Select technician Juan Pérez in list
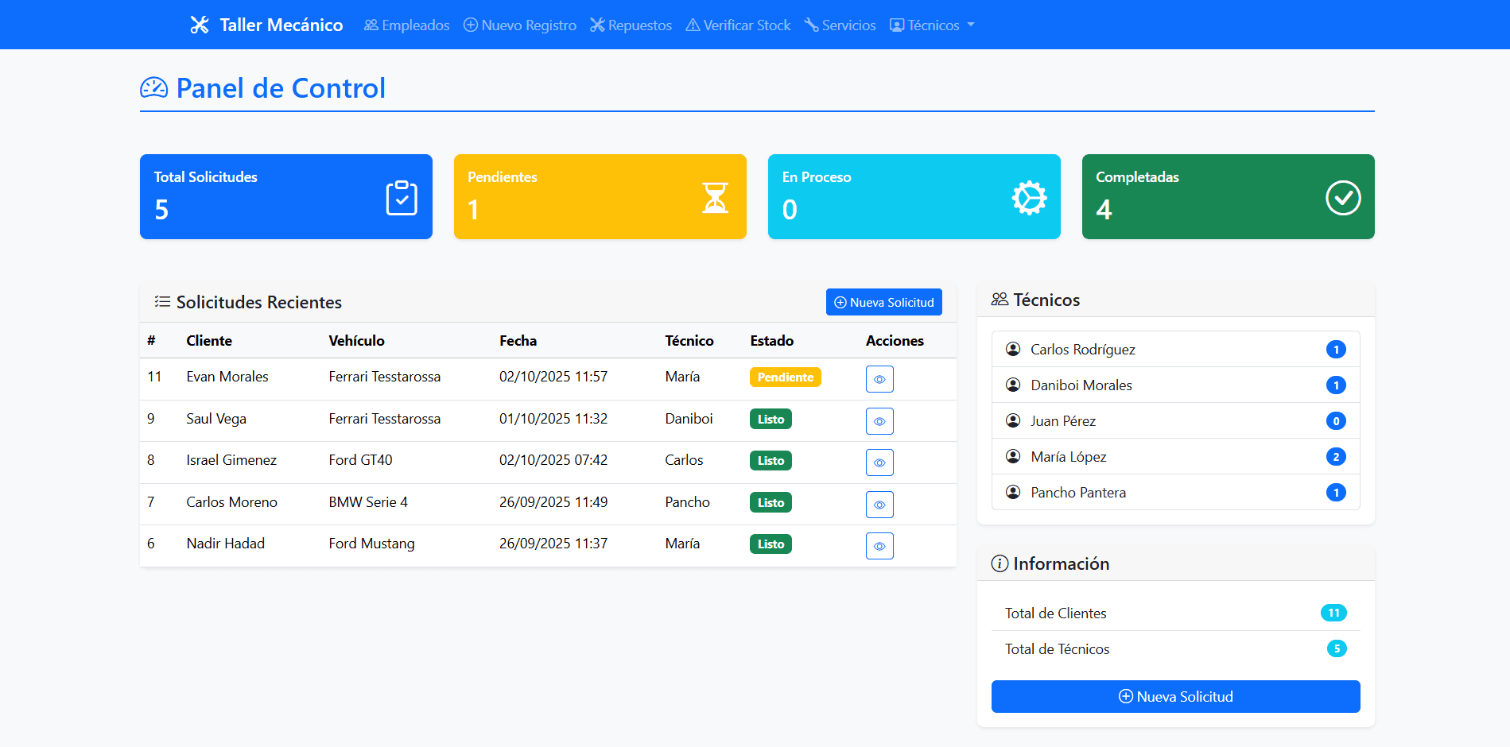This screenshot has width=1510, height=747. [1176, 420]
